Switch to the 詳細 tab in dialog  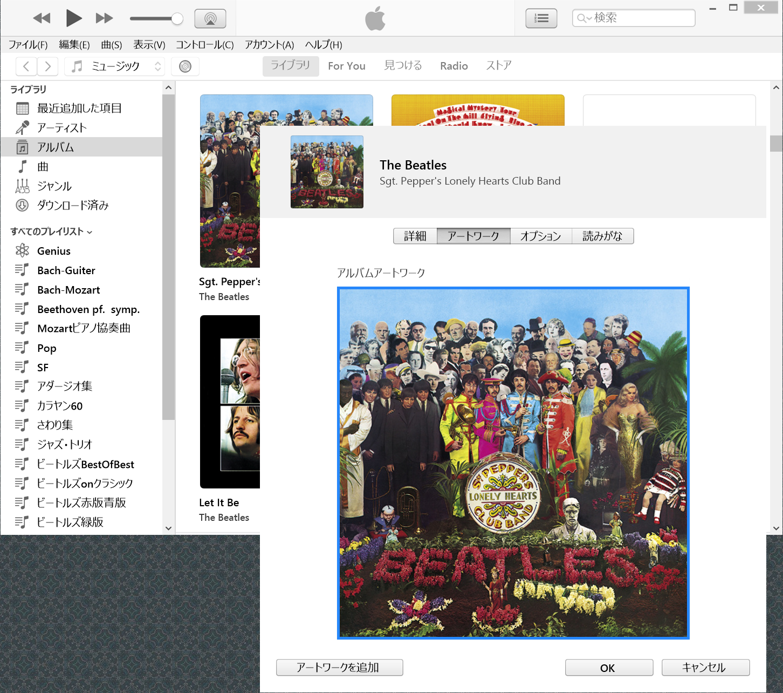click(x=415, y=236)
